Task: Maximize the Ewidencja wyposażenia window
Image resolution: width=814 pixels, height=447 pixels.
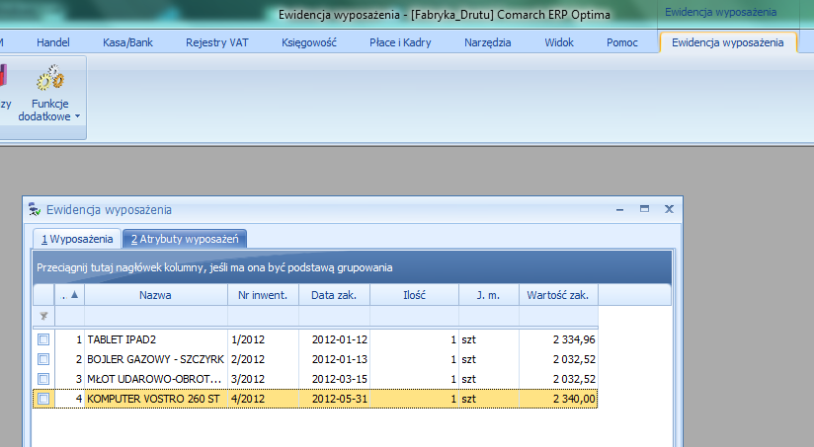Action: click(644, 209)
